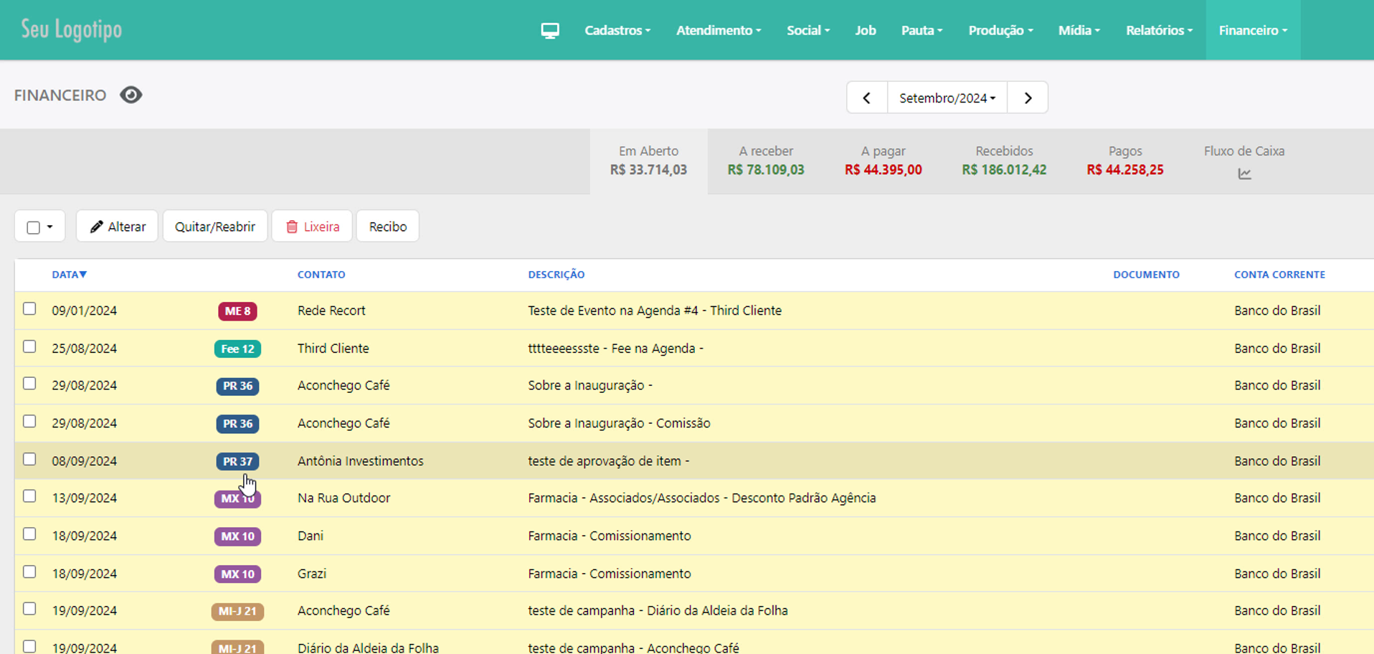The height and width of the screenshot is (654, 1374).
Task: Advance to next month with right arrow
Action: pos(1028,98)
